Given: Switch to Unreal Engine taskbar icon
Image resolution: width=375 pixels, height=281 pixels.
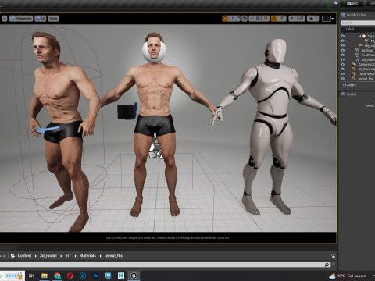Looking at the screenshot, I should click(134, 276).
